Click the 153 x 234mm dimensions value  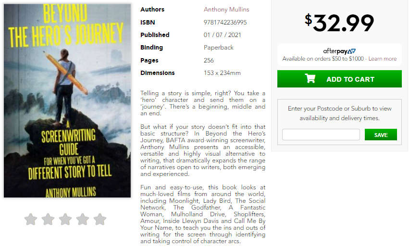pyautogui.click(x=222, y=73)
